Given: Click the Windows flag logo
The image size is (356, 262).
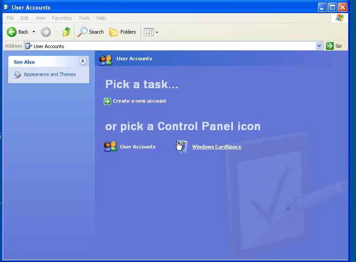Looking at the screenshot, I should (340, 18).
